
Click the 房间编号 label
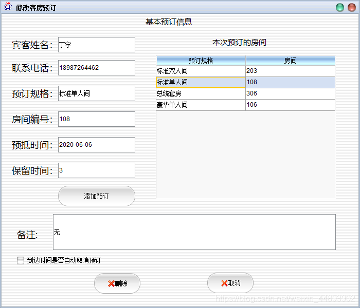click(x=32, y=120)
